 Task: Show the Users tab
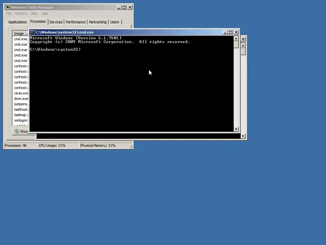pos(115,22)
